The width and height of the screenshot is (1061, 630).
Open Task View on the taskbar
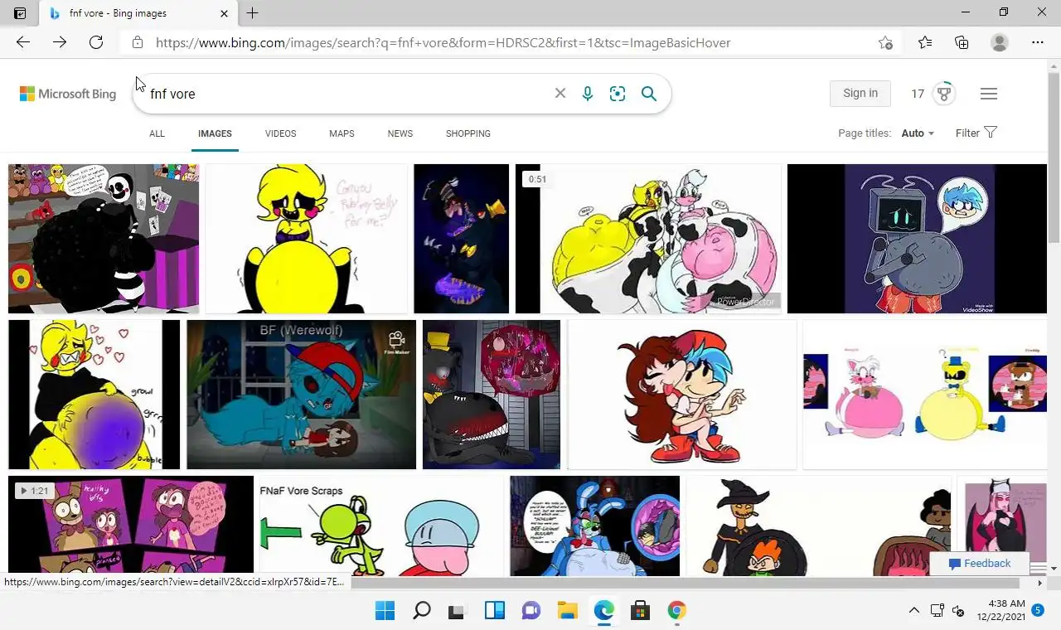pyautogui.click(x=458, y=611)
